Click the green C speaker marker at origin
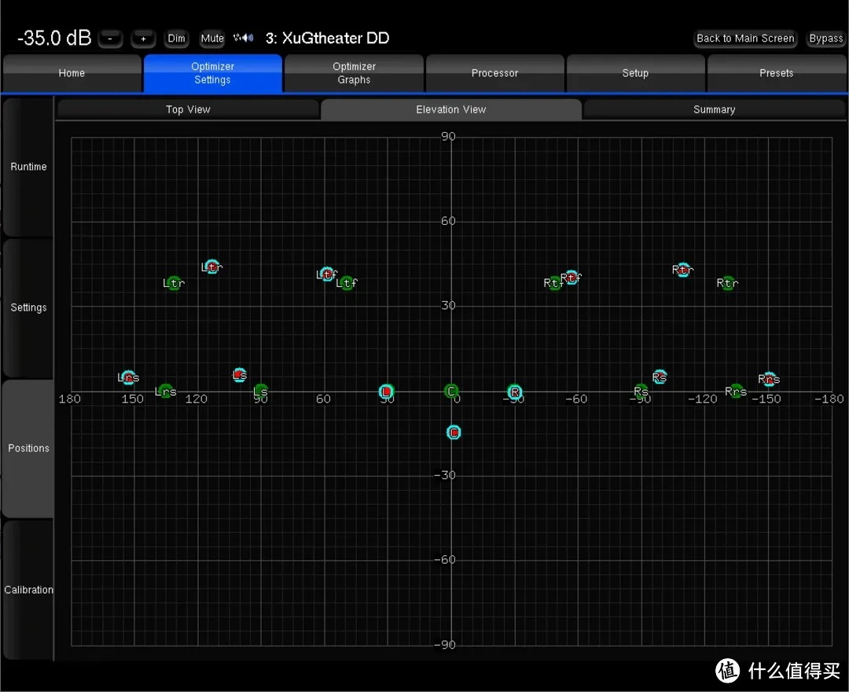Image resolution: width=849 pixels, height=692 pixels. tap(451, 391)
